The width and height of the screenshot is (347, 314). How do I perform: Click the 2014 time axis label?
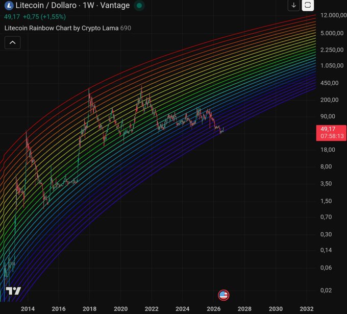pyautogui.click(x=28, y=309)
